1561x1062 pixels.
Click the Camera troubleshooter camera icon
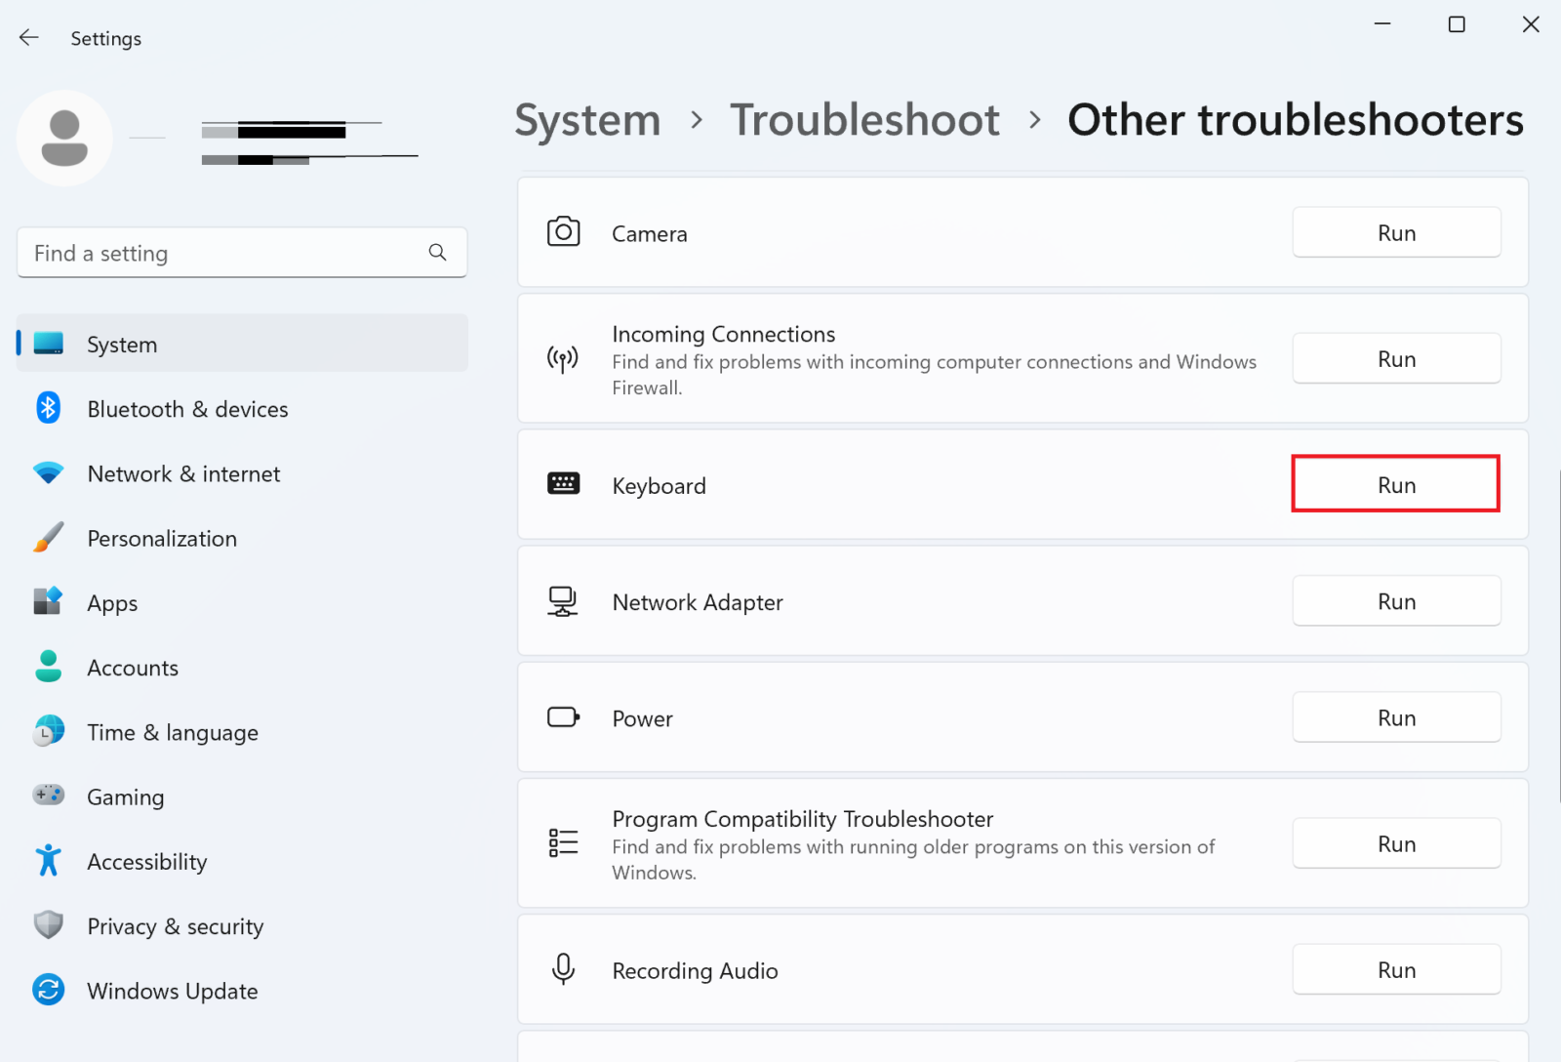point(563,232)
